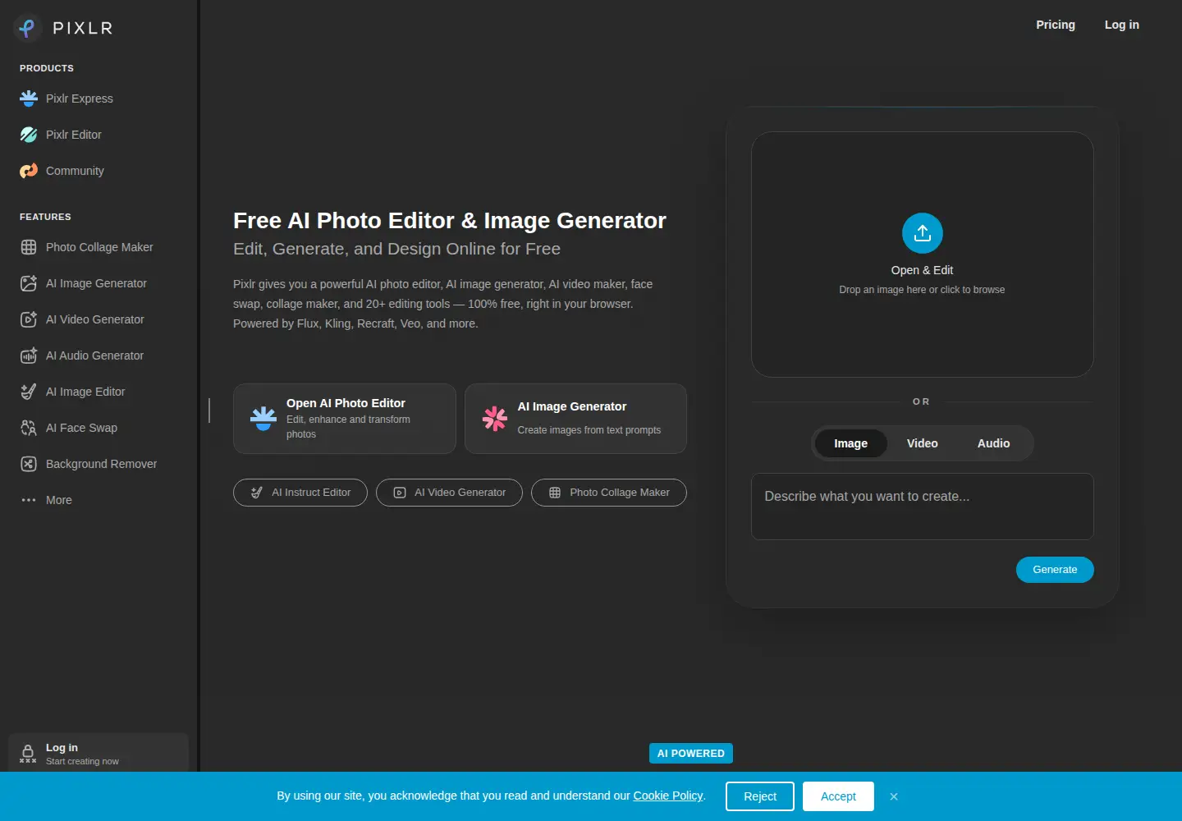
Task: Open the AI Photo Editor card
Action: [x=345, y=419]
